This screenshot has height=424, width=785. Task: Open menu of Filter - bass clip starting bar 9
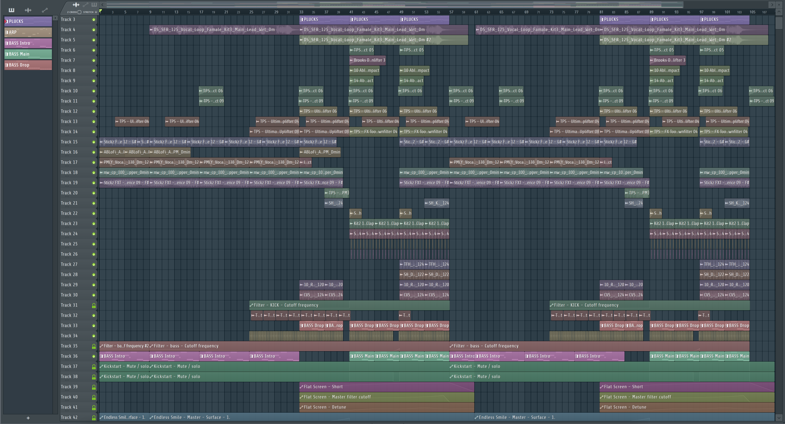pyautogui.click(x=151, y=346)
